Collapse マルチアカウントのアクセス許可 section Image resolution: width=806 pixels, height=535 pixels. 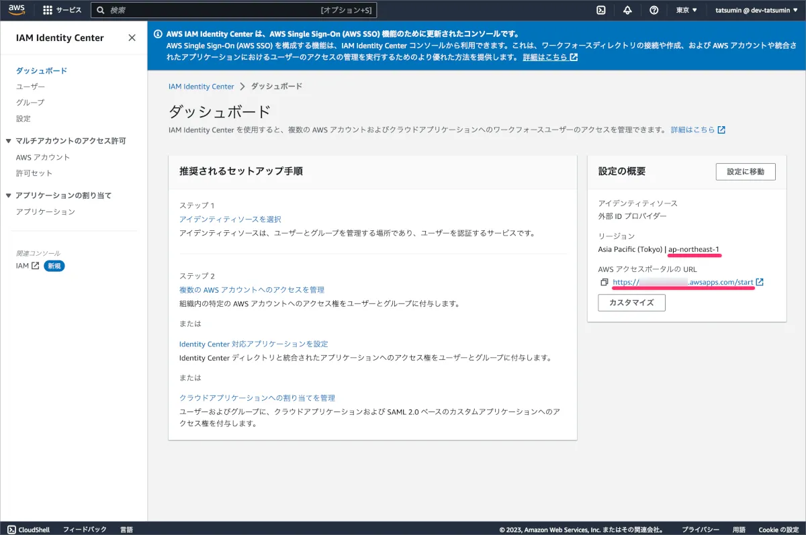pos(9,141)
